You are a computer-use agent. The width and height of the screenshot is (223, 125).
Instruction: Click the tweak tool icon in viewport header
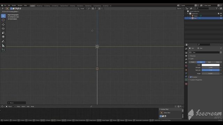7,9
